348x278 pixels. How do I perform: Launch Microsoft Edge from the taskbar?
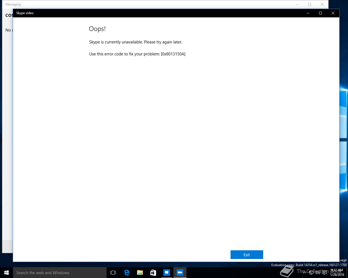pos(126,273)
